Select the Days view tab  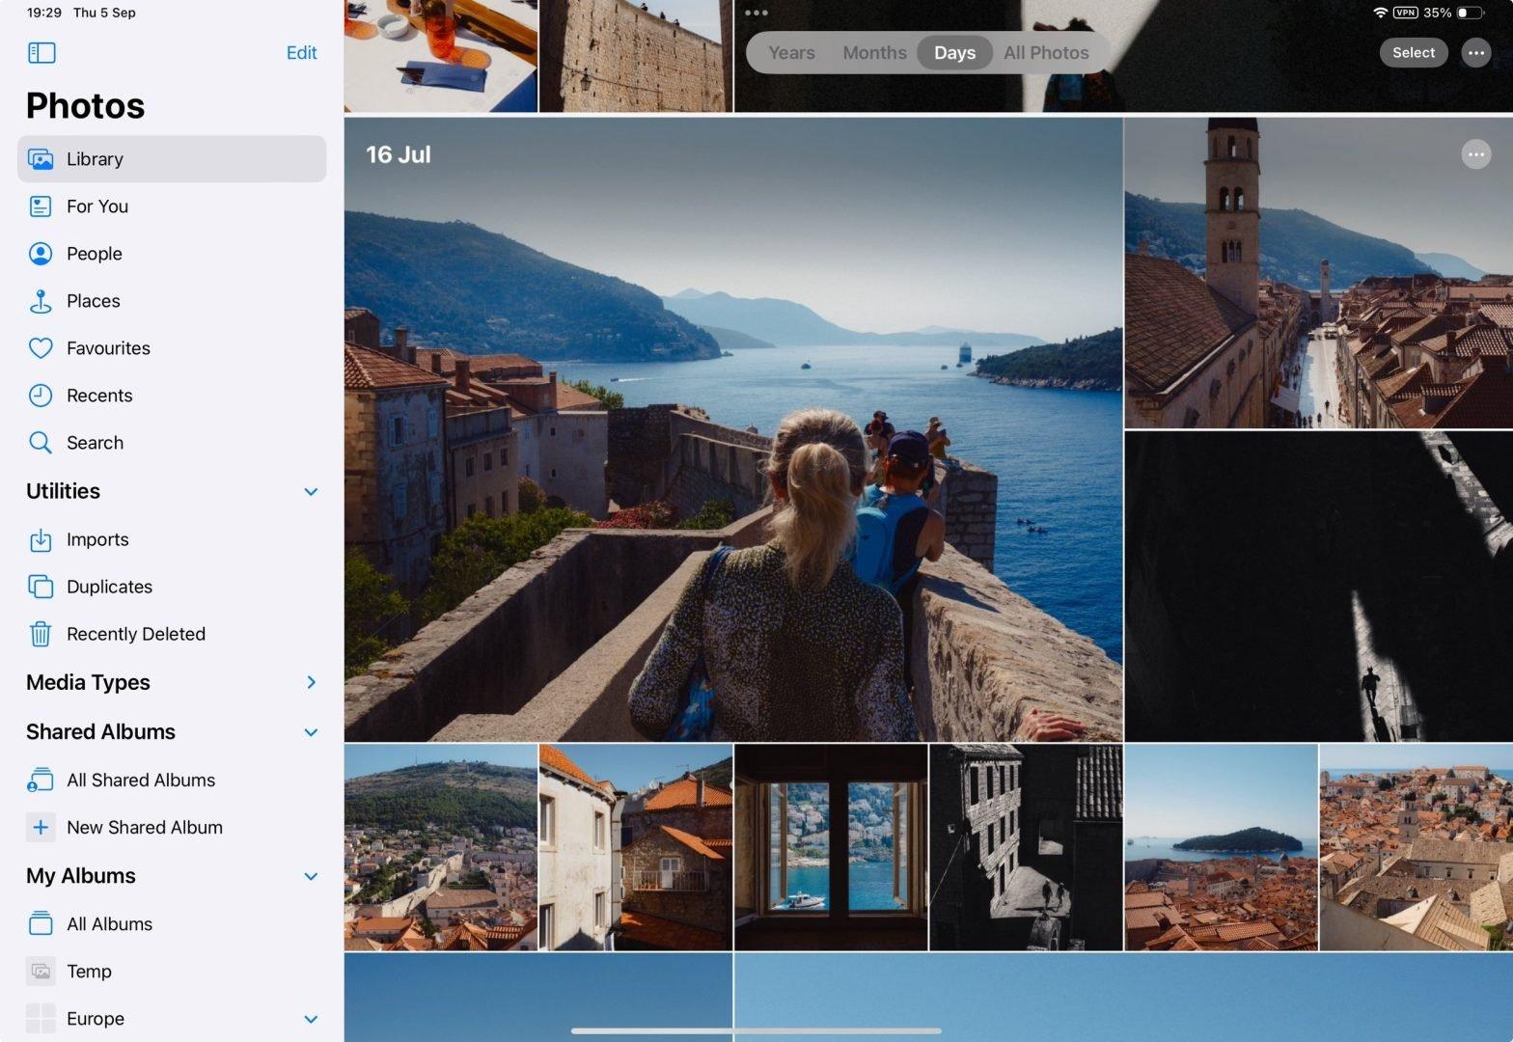click(x=954, y=53)
